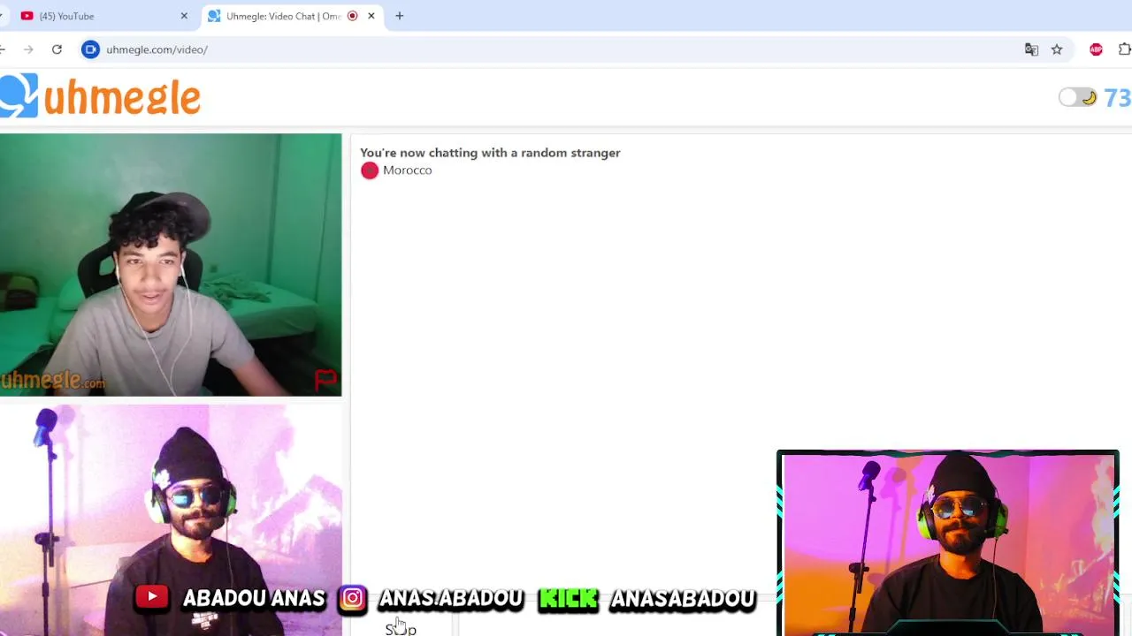
Task: Open the ABP ad blocker extension
Action: pos(1097,49)
